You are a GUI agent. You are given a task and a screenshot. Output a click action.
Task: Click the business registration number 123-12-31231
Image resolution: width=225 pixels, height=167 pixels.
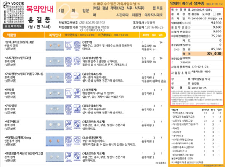pyautogui.click(x=201, y=67)
